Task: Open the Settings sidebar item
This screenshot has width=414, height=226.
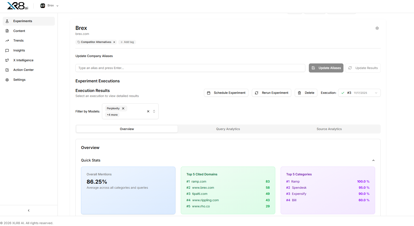Action: coord(19,80)
